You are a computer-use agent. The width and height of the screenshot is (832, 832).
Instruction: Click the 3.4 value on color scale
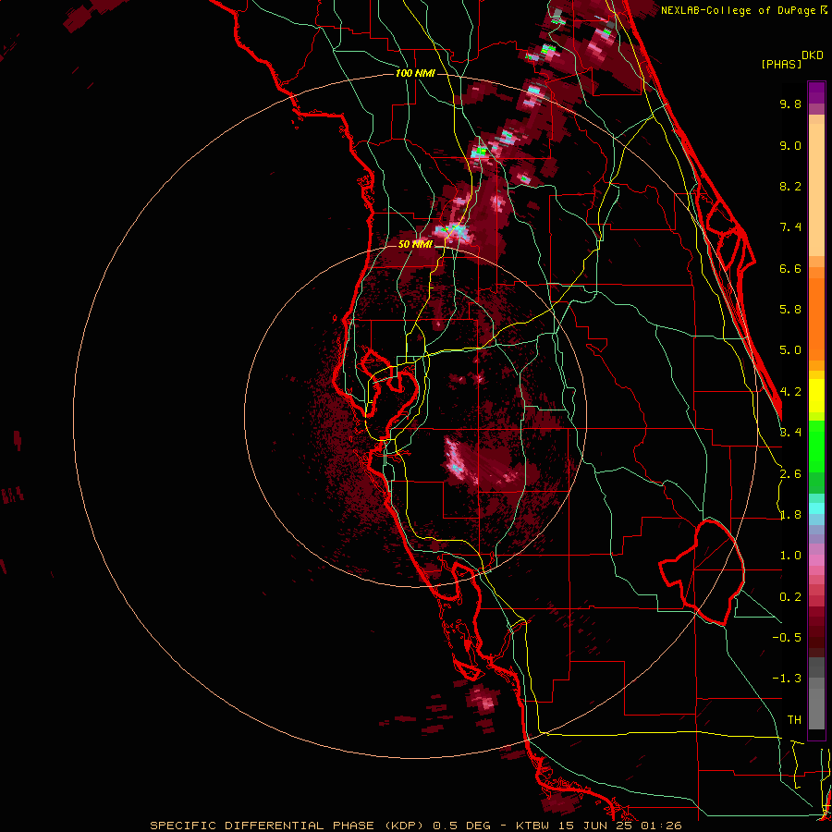coord(790,433)
